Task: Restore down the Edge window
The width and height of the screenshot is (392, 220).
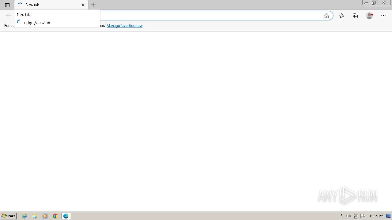Action: (374, 2)
